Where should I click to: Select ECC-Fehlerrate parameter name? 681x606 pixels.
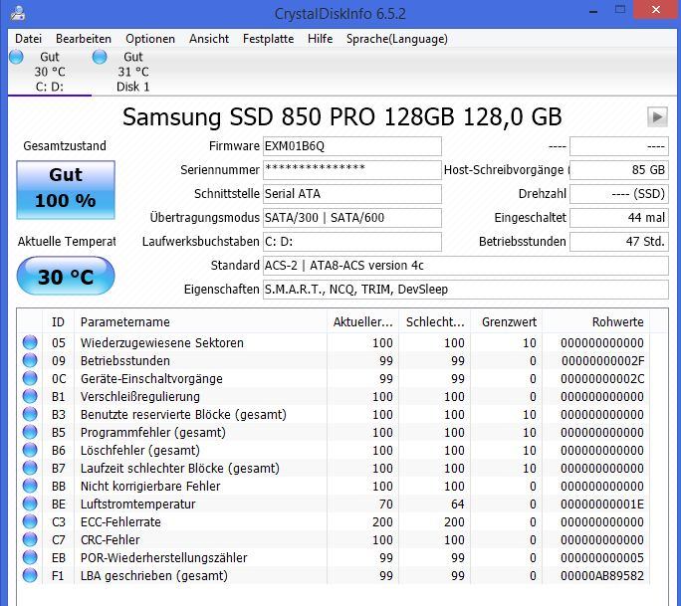(x=120, y=521)
